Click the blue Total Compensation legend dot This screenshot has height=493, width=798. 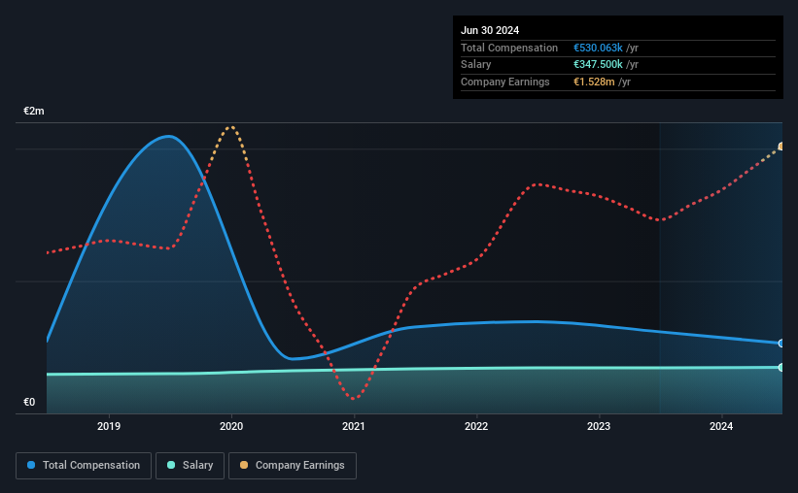point(31,465)
